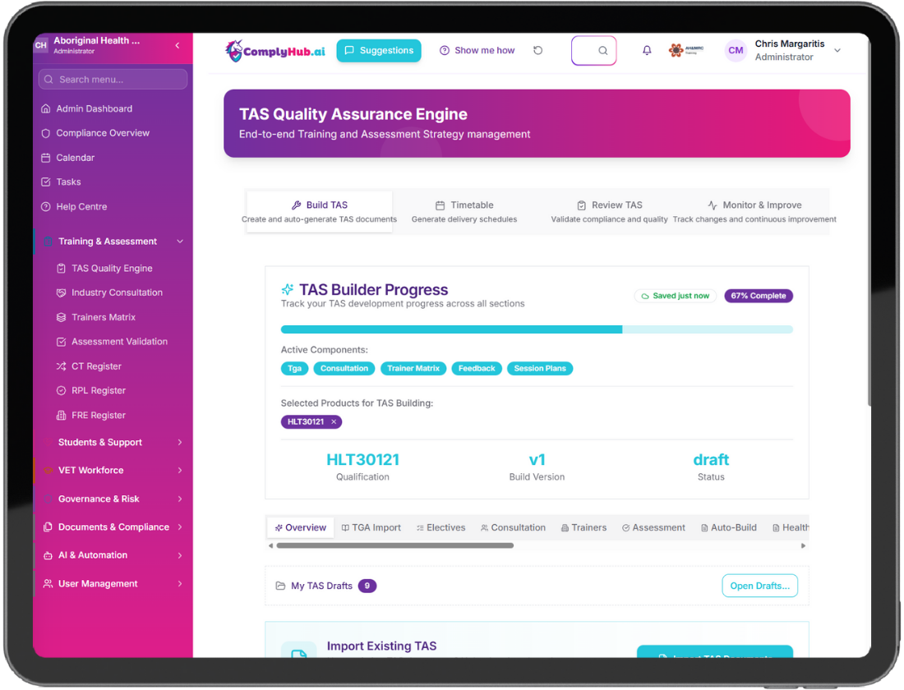Open Industry Consultation in the sidebar
The image size is (904, 690).
(117, 292)
